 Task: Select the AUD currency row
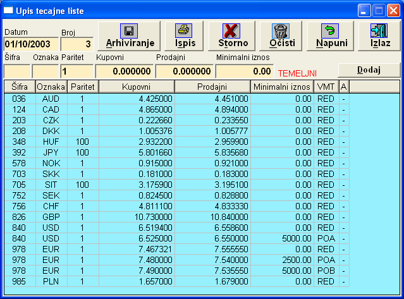coord(51,99)
